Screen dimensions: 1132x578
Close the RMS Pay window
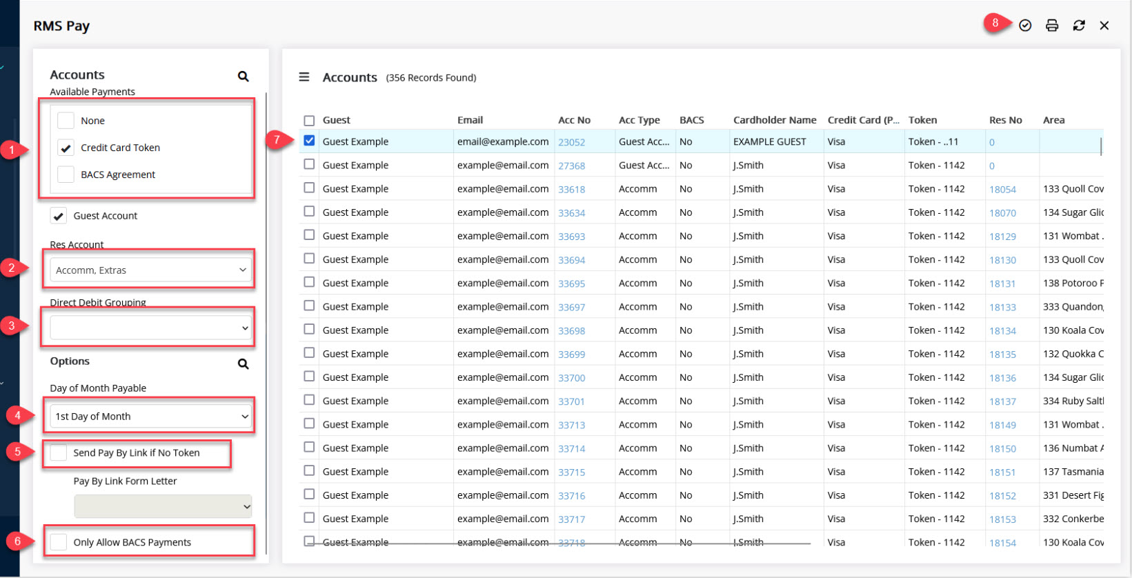point(1104,26)
